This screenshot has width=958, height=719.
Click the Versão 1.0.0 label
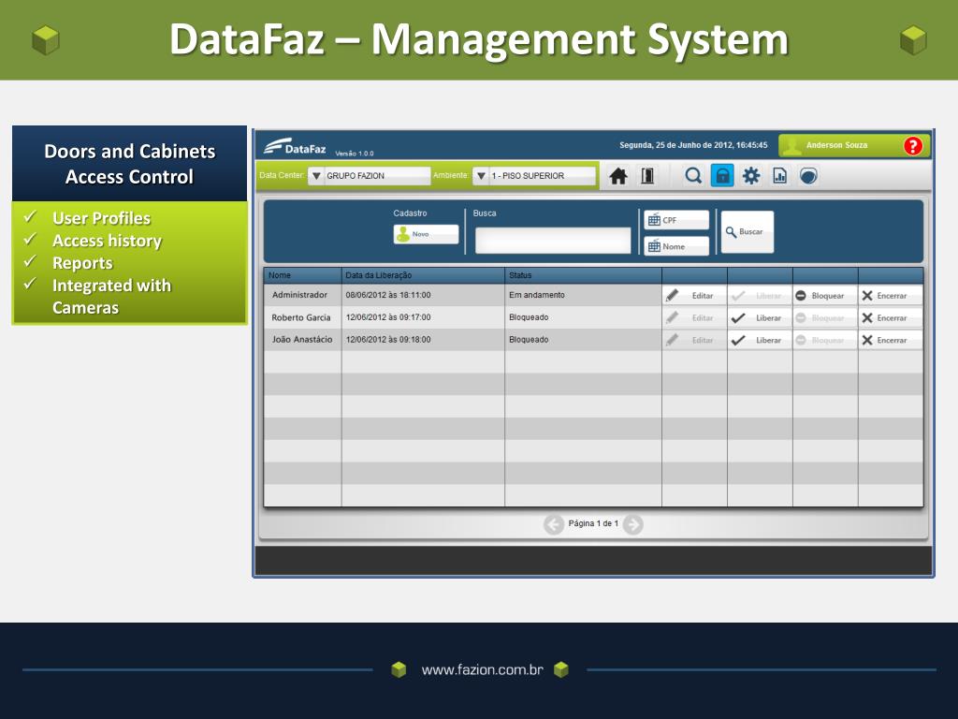(355, 154)
